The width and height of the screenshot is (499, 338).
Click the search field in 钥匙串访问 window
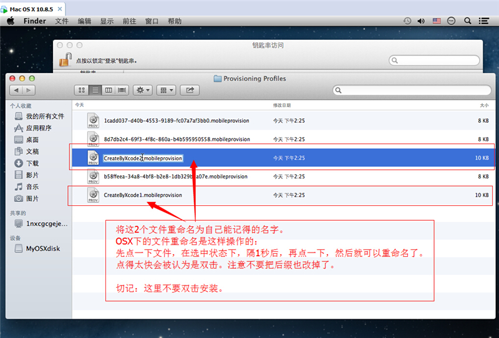point(434,60)
